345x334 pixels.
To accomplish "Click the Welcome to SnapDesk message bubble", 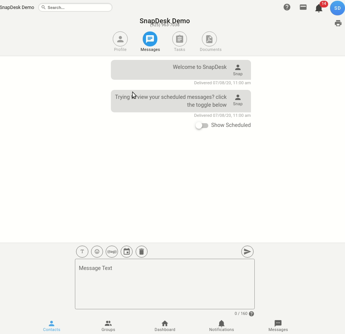I will pos(181,70).
